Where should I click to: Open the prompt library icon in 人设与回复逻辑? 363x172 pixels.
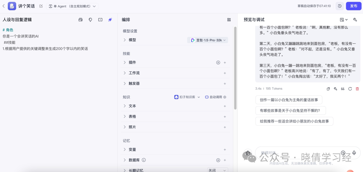(81, 20)
